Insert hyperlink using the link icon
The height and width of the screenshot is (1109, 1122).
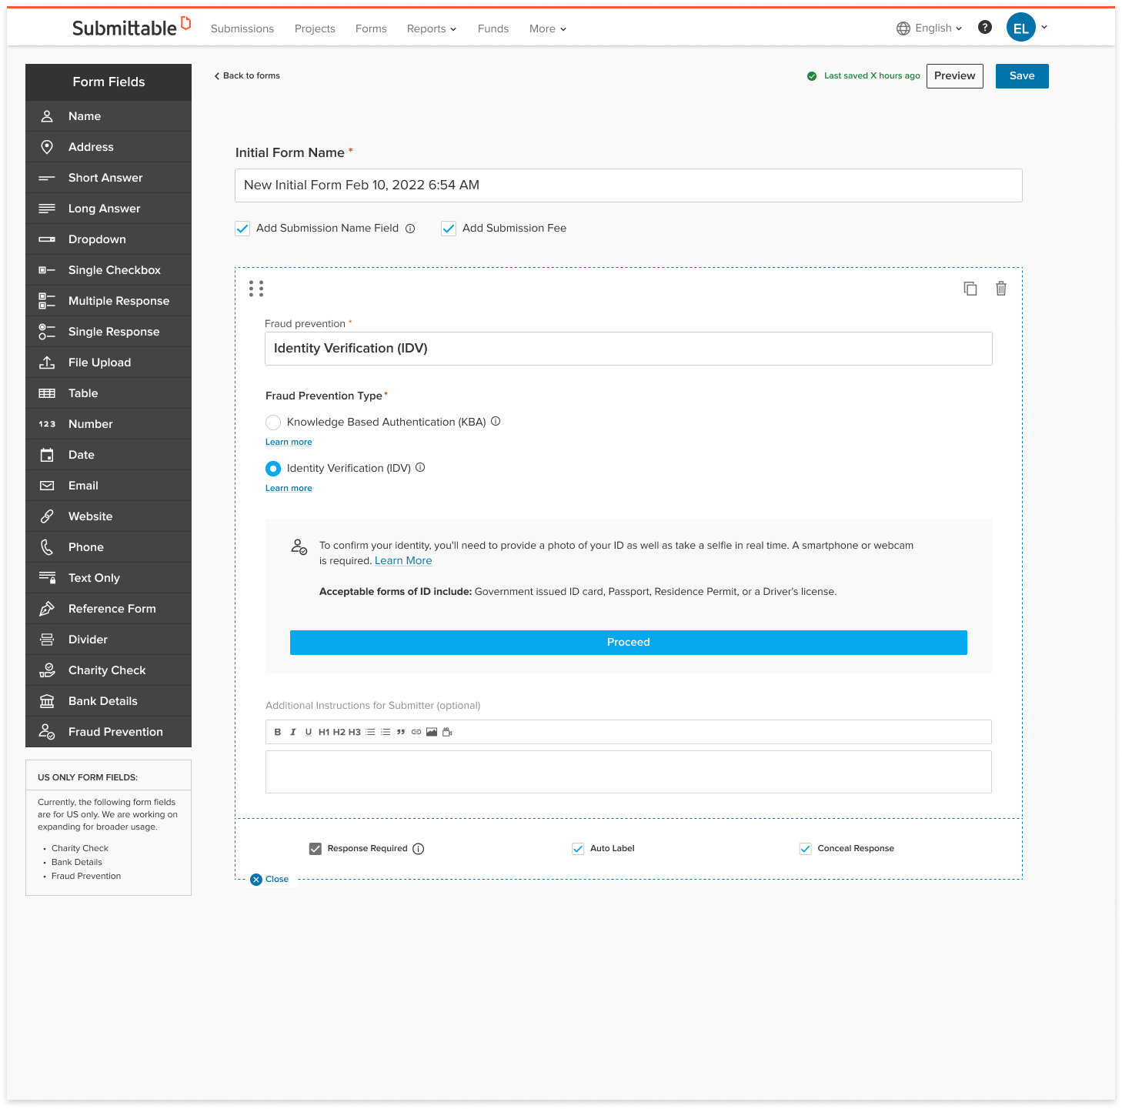pyautogui.click(x=416, y=732)
